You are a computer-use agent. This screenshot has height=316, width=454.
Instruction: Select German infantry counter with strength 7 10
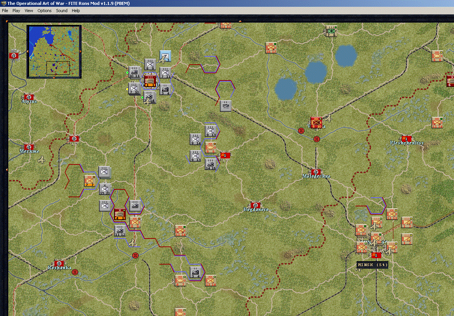pos(134,88)
